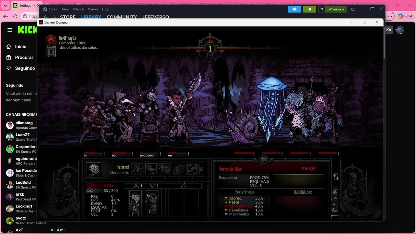Click the Sangramento 40% resistance row

(x=243, y=206)
